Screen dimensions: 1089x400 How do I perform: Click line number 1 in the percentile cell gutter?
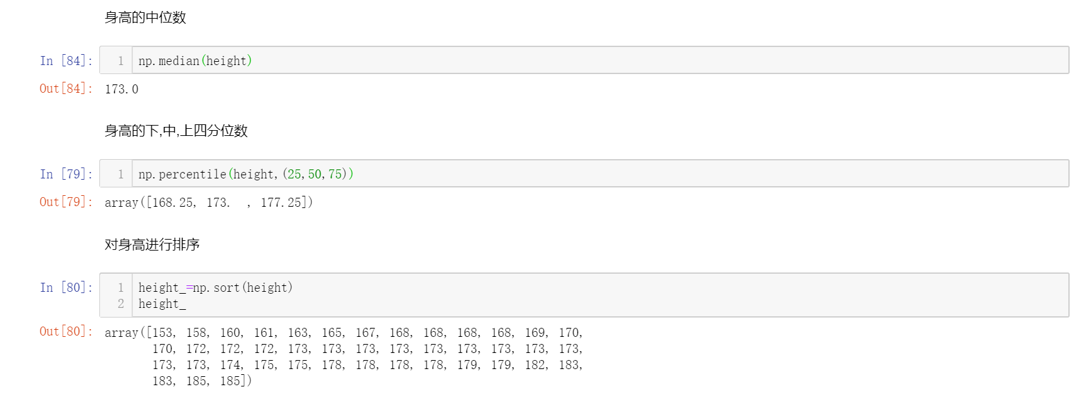(121, 174)
